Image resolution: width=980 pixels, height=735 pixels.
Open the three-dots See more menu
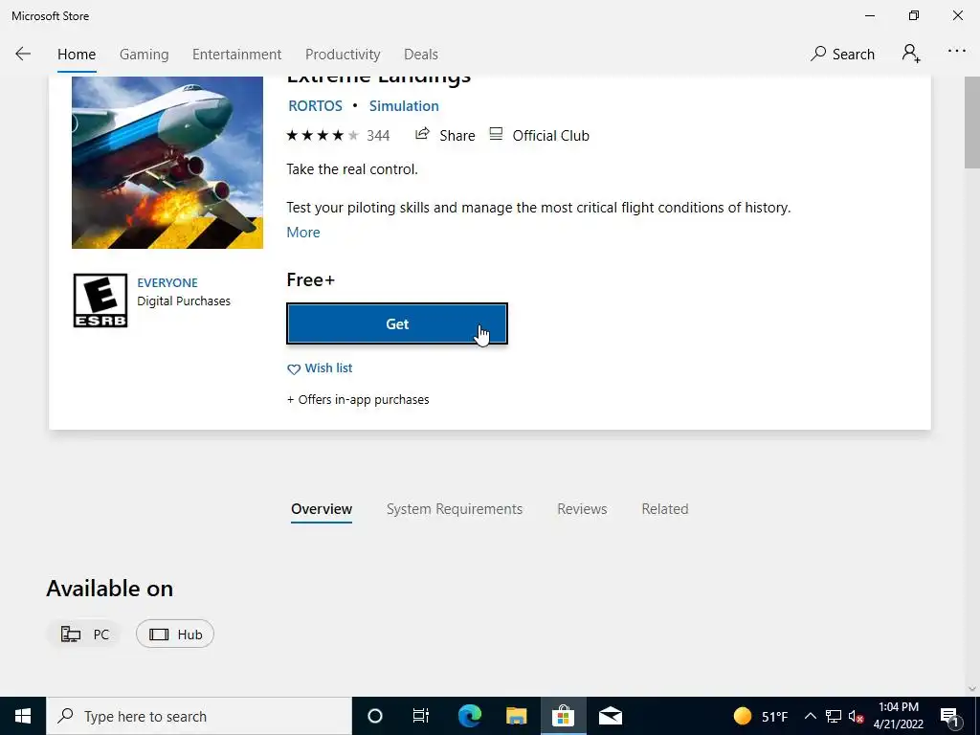(x=956, y=52)
